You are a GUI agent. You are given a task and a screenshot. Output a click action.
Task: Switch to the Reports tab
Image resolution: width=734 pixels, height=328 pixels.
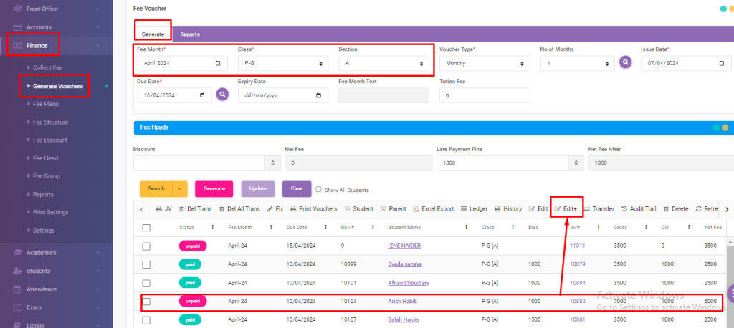coord(190,34)
